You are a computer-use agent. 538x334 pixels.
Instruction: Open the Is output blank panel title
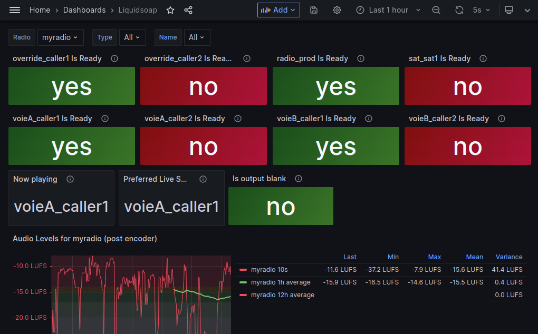pos(259,179)
